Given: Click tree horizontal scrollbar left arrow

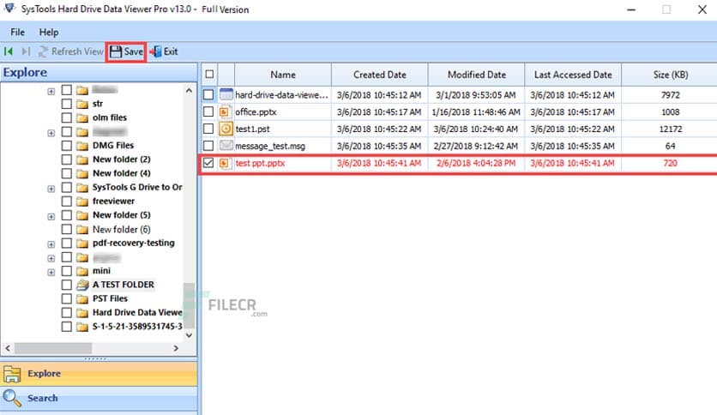Looking at the screenshot, I should [8, 348].
